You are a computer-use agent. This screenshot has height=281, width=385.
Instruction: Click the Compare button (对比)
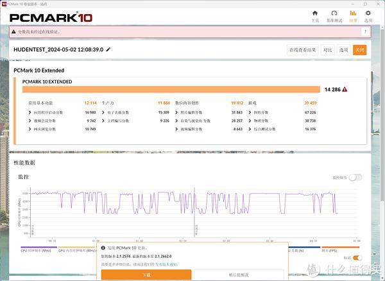coord(327,50)
